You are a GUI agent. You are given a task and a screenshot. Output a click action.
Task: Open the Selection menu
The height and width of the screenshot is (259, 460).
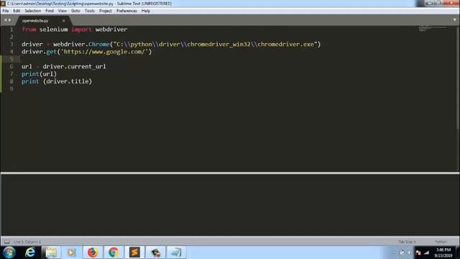(32, 11)
